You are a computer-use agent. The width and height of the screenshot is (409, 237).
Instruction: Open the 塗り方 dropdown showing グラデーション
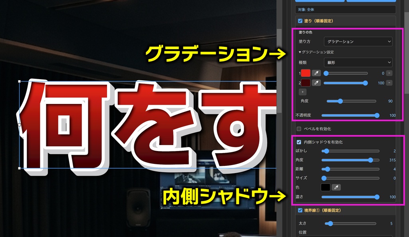tap(358, 42)
